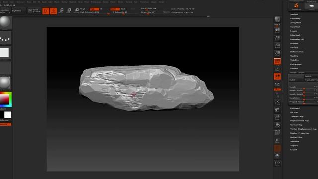Click the Move view icon on right shelf
Image resolution: width=318 pixels, height=179 pixels.
click(277, 110)
